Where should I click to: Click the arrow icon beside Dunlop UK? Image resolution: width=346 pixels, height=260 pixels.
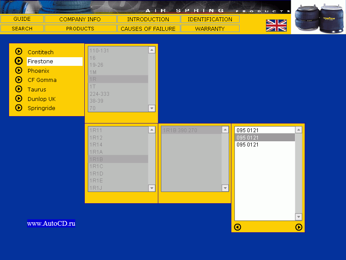coord(19,98)
